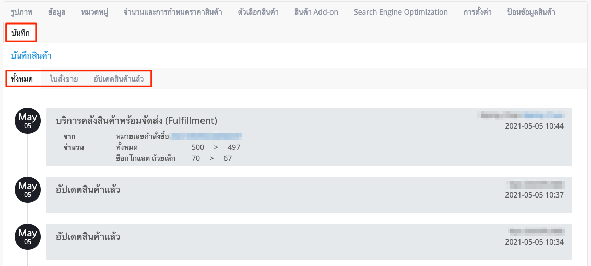Click May 05 marker of 10:37 entry
Screen dimensions: 591x266
point(28,189)
